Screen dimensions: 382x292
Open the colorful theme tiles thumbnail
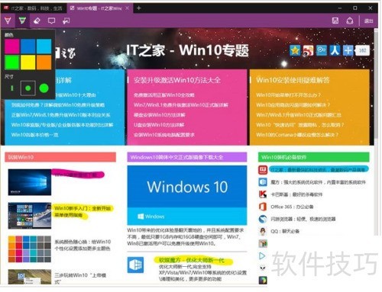click(x=30, y=249)
